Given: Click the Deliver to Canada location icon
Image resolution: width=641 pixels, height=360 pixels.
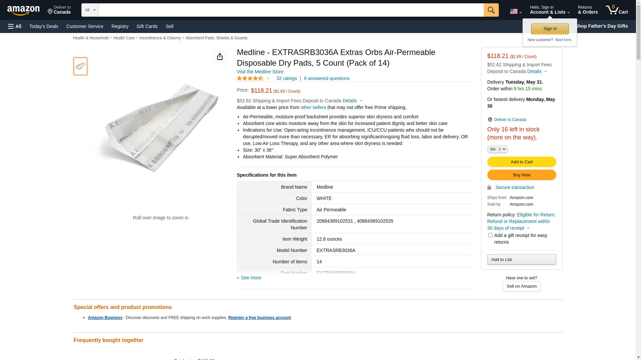Looking at the screenshot, I should coord(490,120).
